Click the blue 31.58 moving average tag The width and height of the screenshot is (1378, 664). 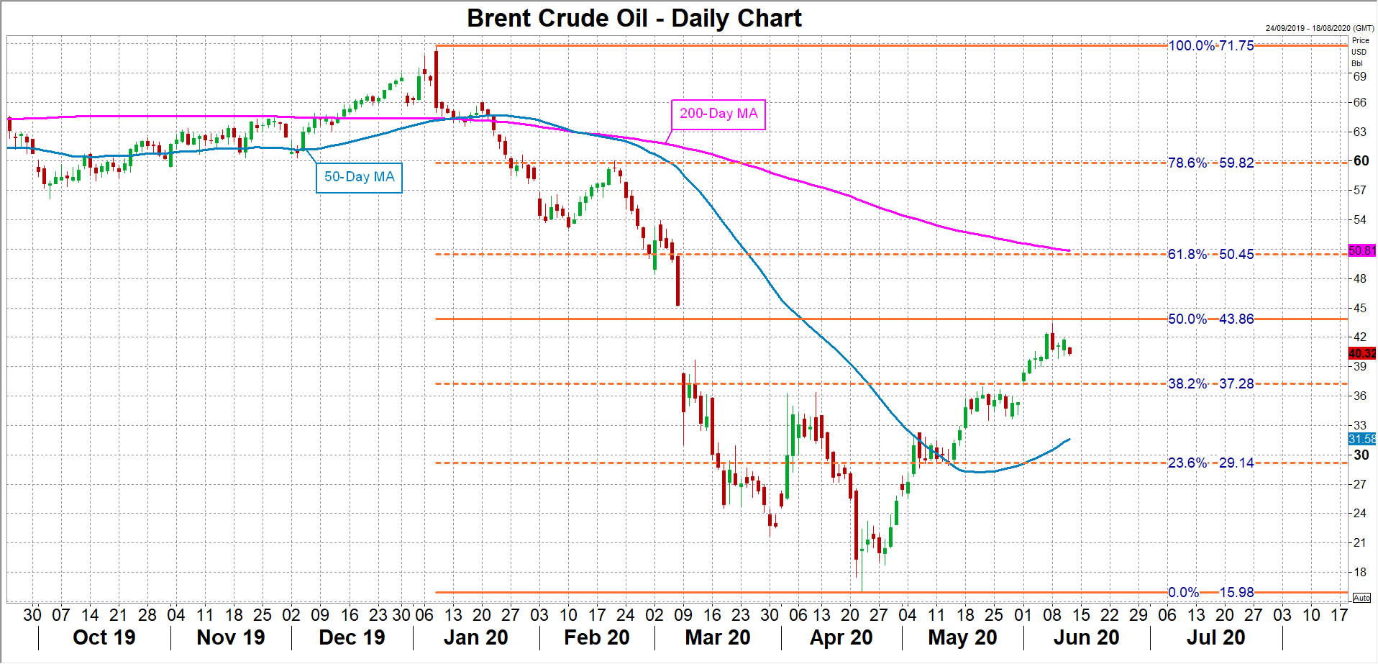(1362, 439)
